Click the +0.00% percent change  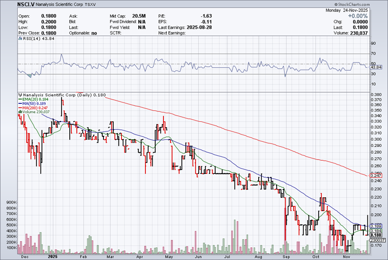point(358,16)
